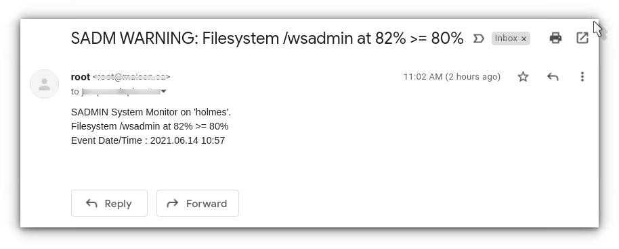Expand recipient details dropdown arrow
Image resolution: width=619 pixels, height=249 pixels.
click(x=163, y=92)
